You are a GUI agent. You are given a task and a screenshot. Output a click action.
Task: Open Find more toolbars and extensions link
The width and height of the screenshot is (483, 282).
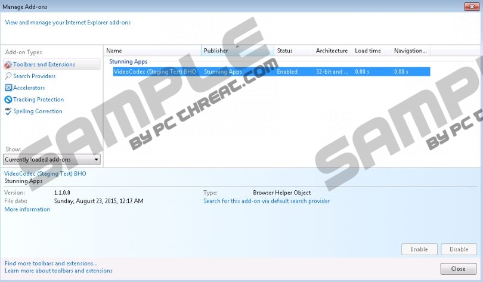point(51,263)
